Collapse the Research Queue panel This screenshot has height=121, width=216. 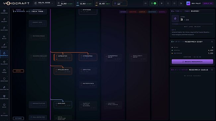coord(212,70)
